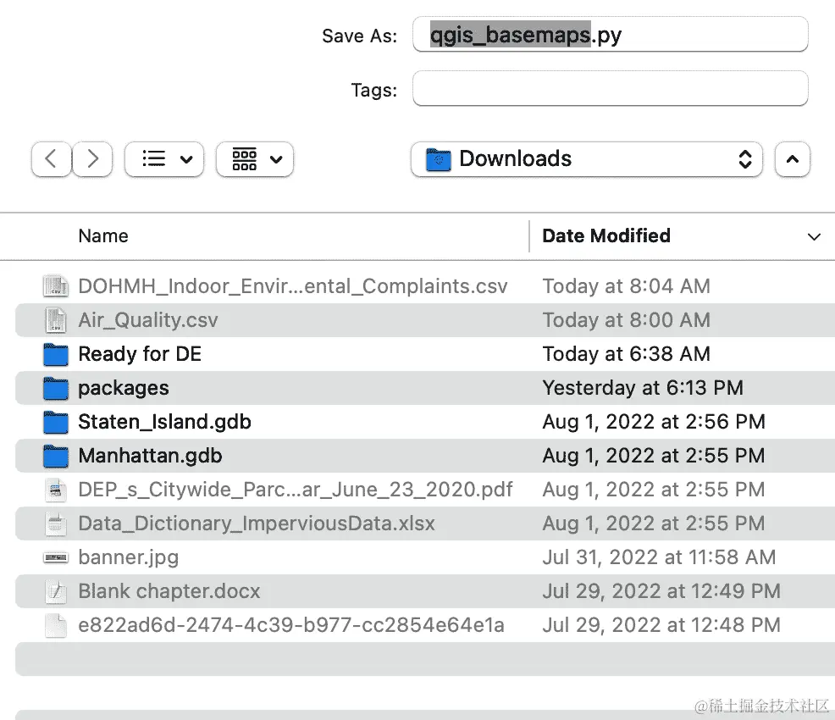This screenshot has height=720, width=835.
Task: Click the Data_Dictionary xlsx file icon
Action: [x=56, y=524]
